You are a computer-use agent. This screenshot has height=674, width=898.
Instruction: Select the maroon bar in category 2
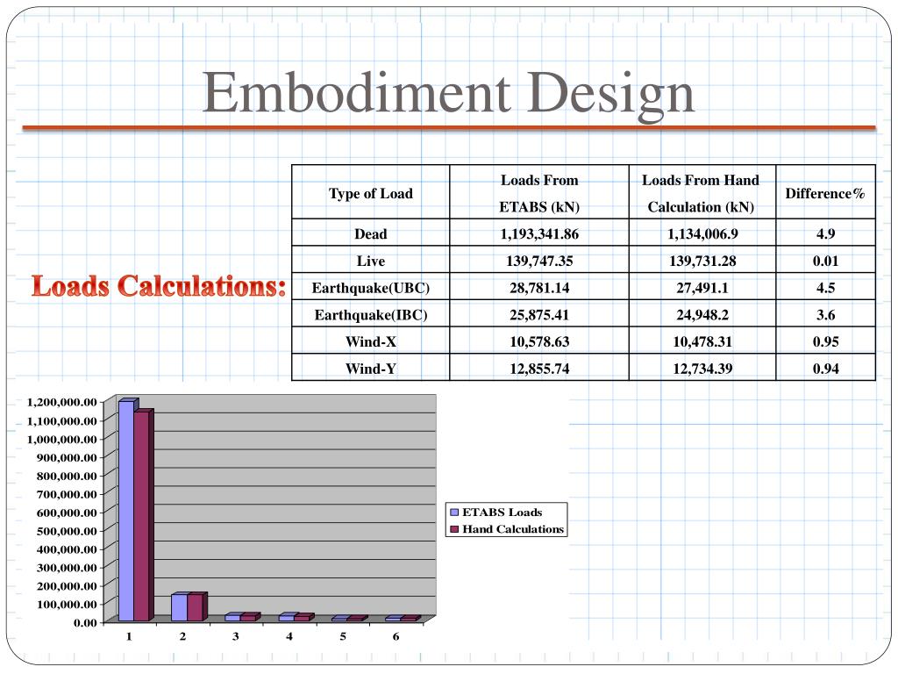196,607
